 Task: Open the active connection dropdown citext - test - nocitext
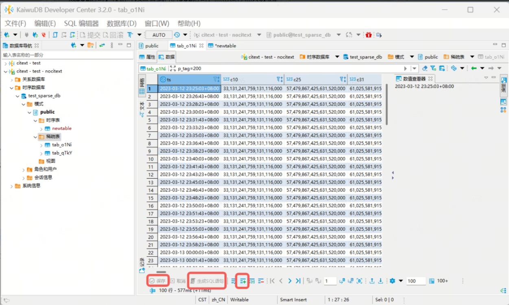tap(228, 35)
